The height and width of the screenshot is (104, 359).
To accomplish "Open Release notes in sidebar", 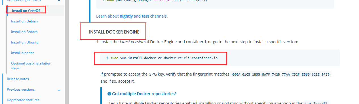I will [18, 79].
